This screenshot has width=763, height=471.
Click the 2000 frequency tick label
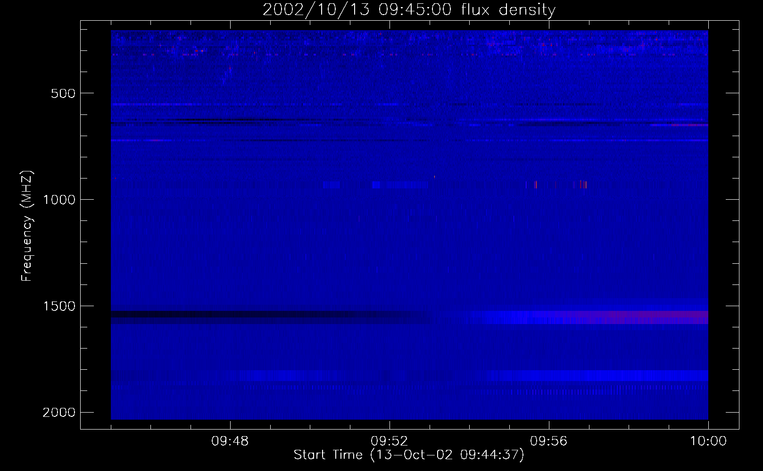point(59,413)
